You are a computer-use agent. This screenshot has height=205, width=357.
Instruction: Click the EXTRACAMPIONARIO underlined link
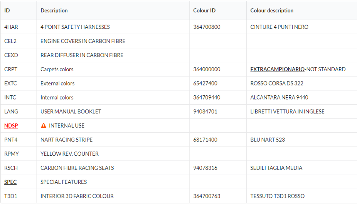coord(277,69)
